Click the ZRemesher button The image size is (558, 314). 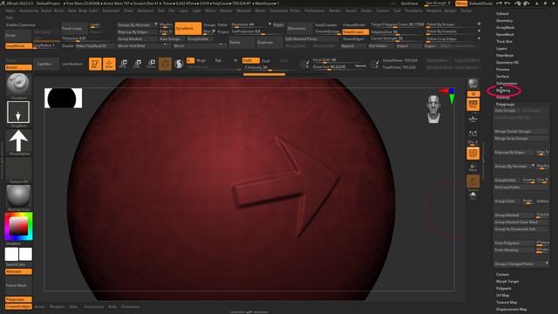pos(299,28)
